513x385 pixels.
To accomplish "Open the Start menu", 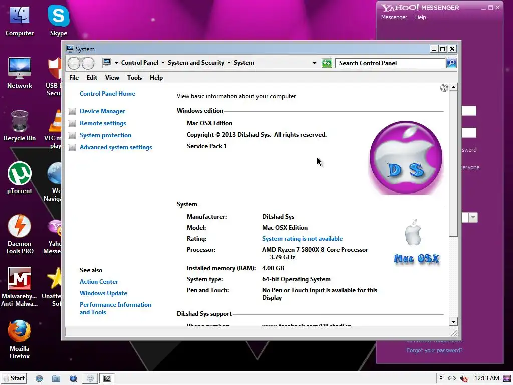I will coord(14,378).
